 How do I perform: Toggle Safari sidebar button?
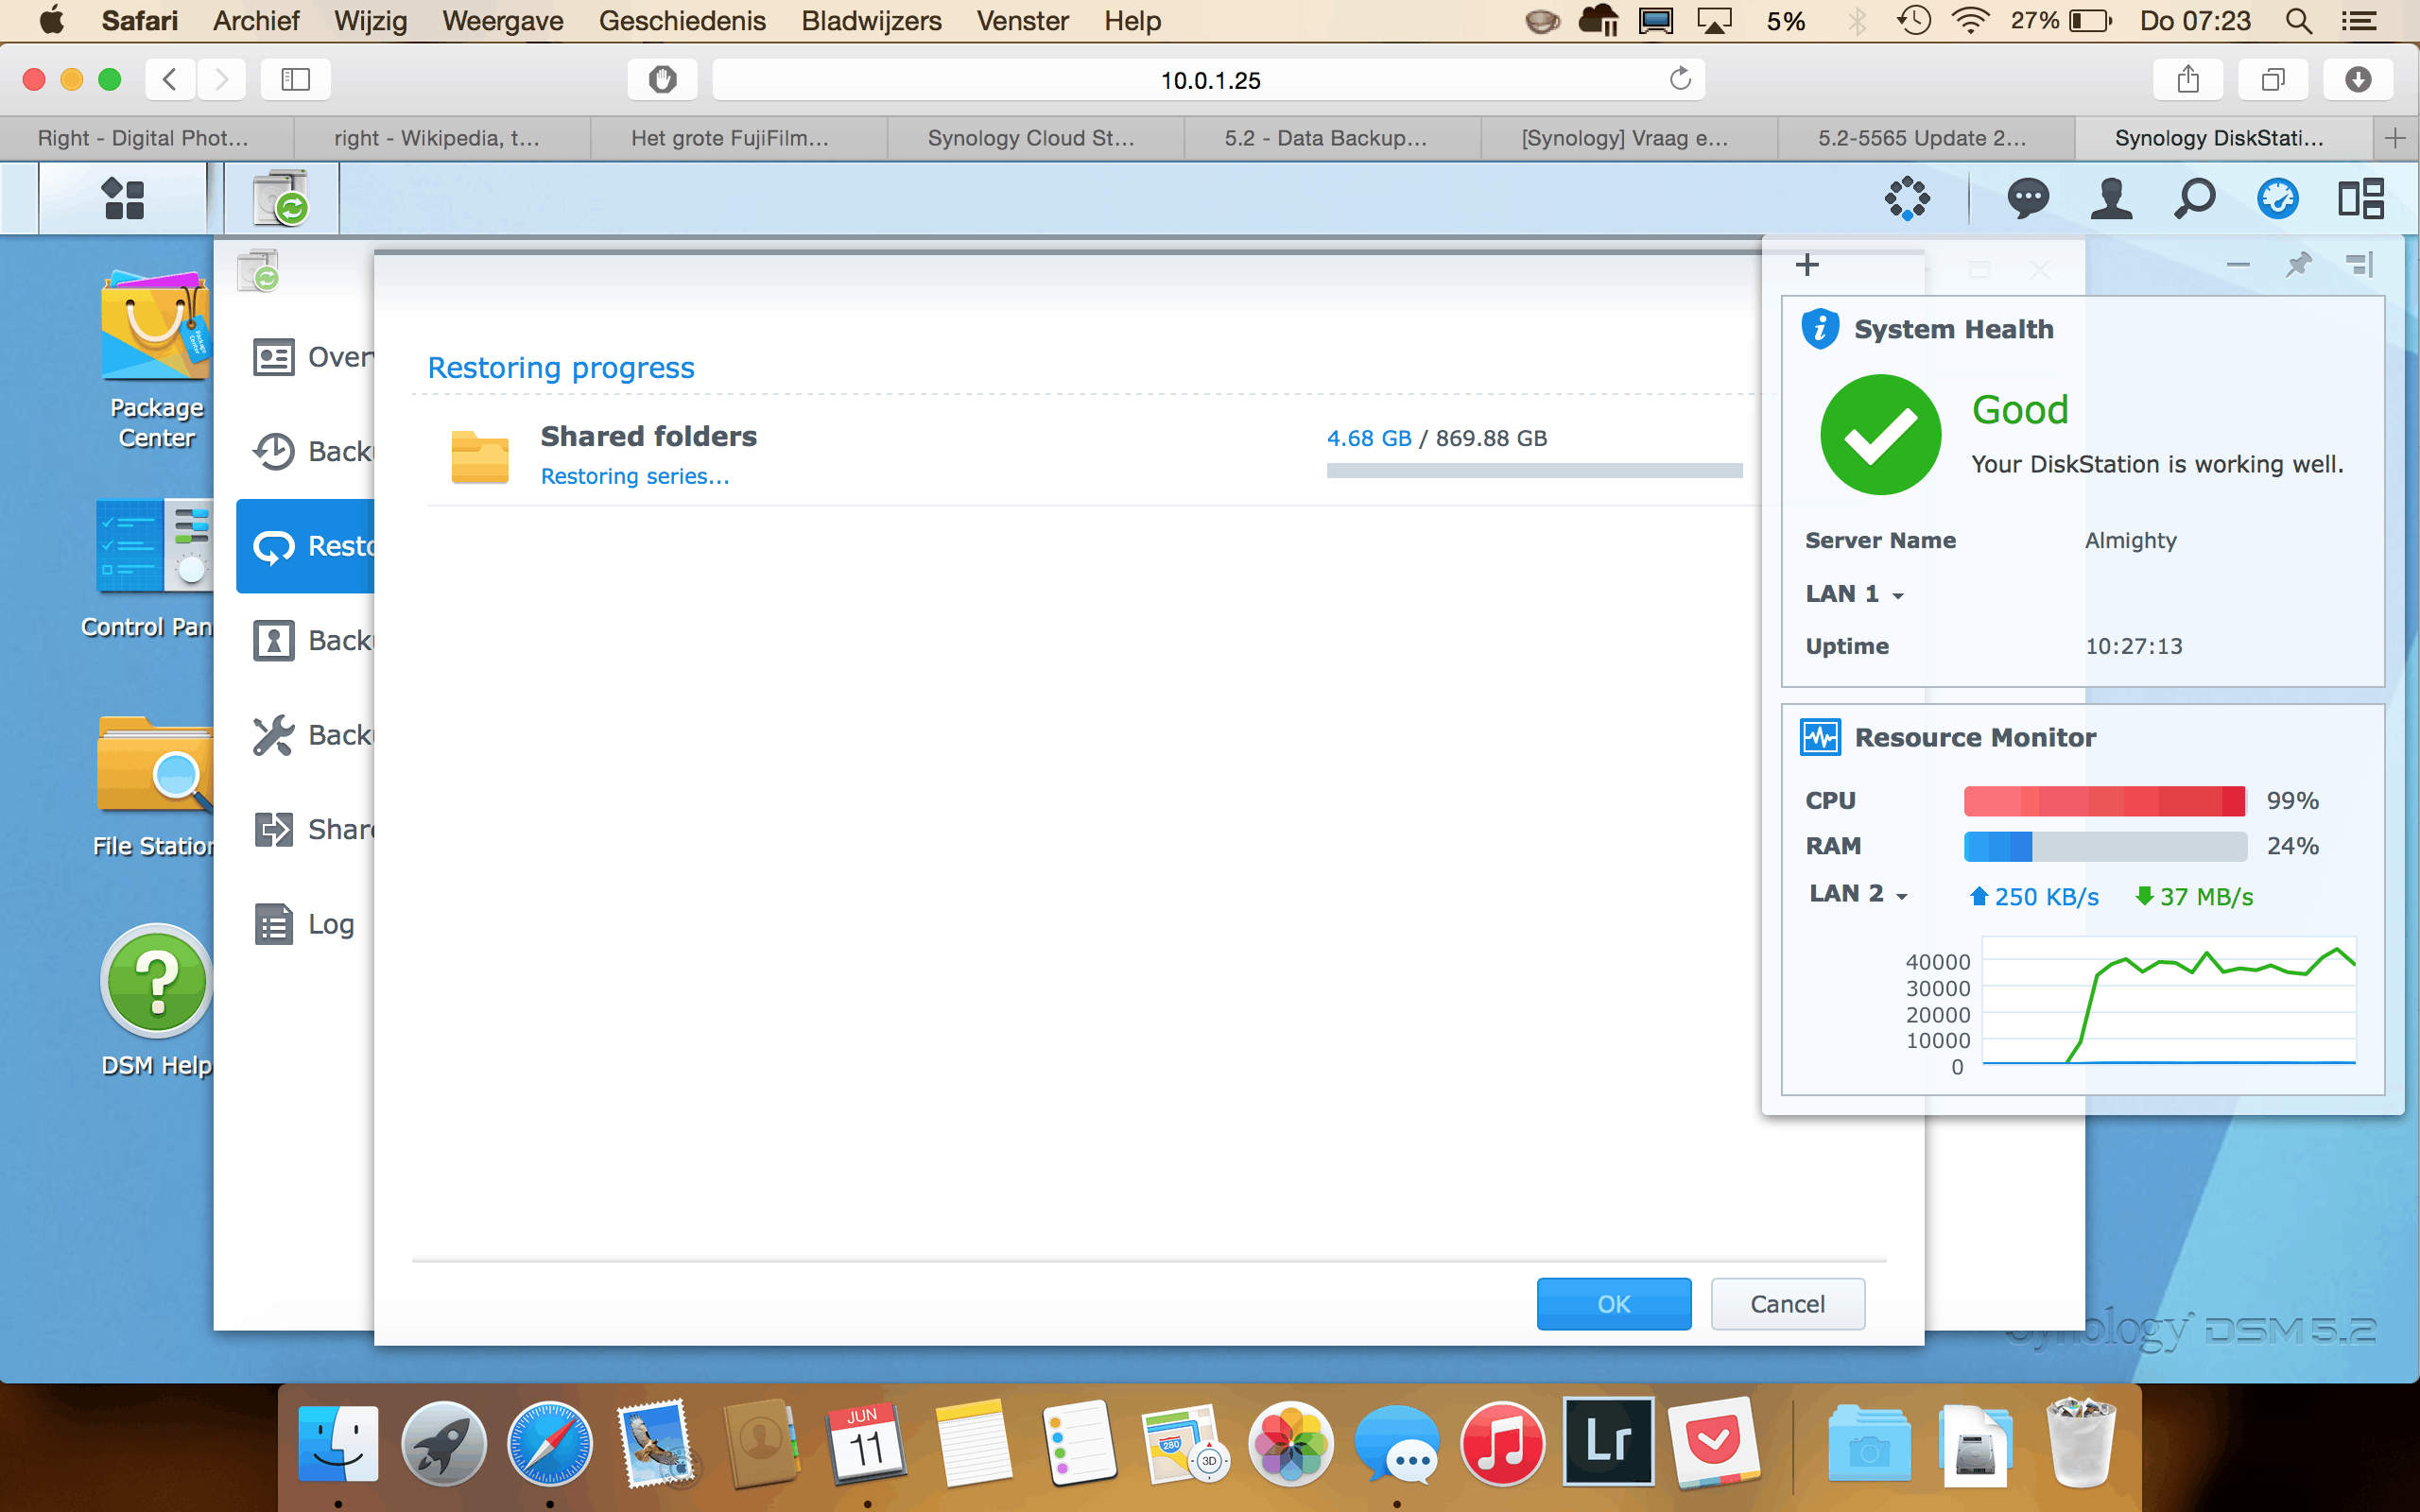tap(295, 79)
